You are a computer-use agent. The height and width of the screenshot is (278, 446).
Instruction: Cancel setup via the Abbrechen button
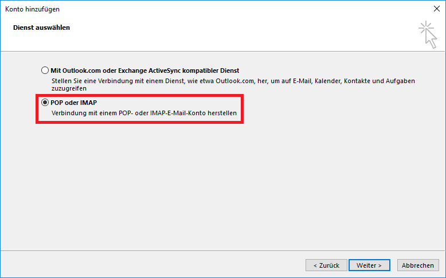[x=417, y=265]
